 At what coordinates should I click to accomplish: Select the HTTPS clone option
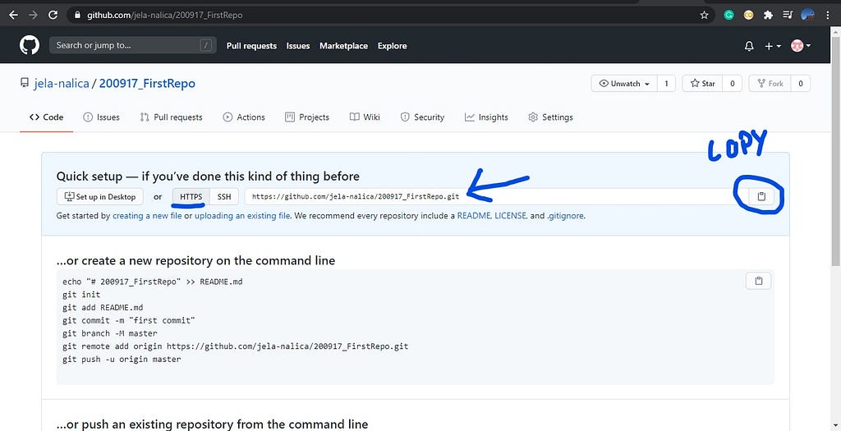(x=191, y=197)
